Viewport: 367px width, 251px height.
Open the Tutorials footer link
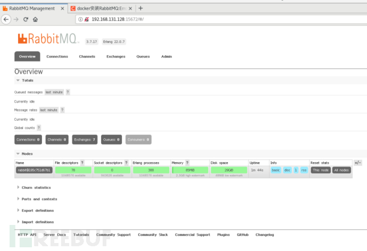(81, 235)
